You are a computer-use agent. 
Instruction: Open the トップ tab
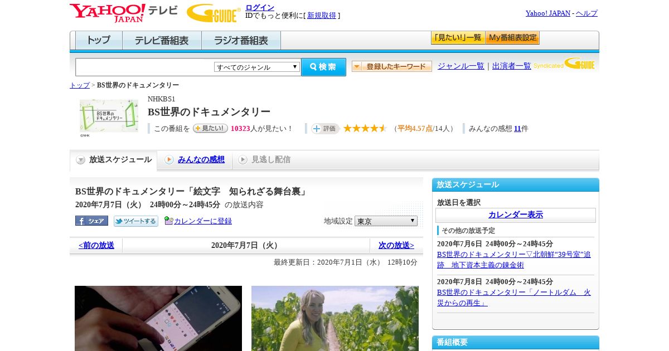[99, 40]
